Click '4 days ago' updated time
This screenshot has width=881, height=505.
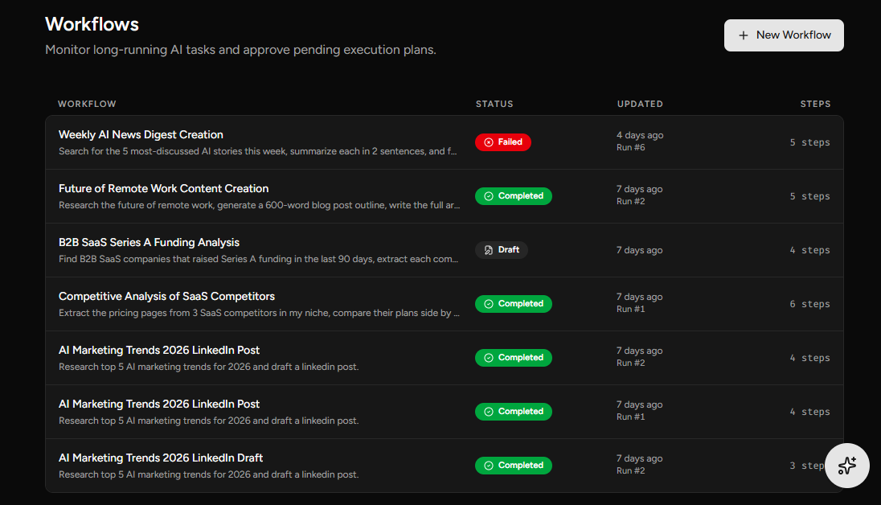click(640, 135)
